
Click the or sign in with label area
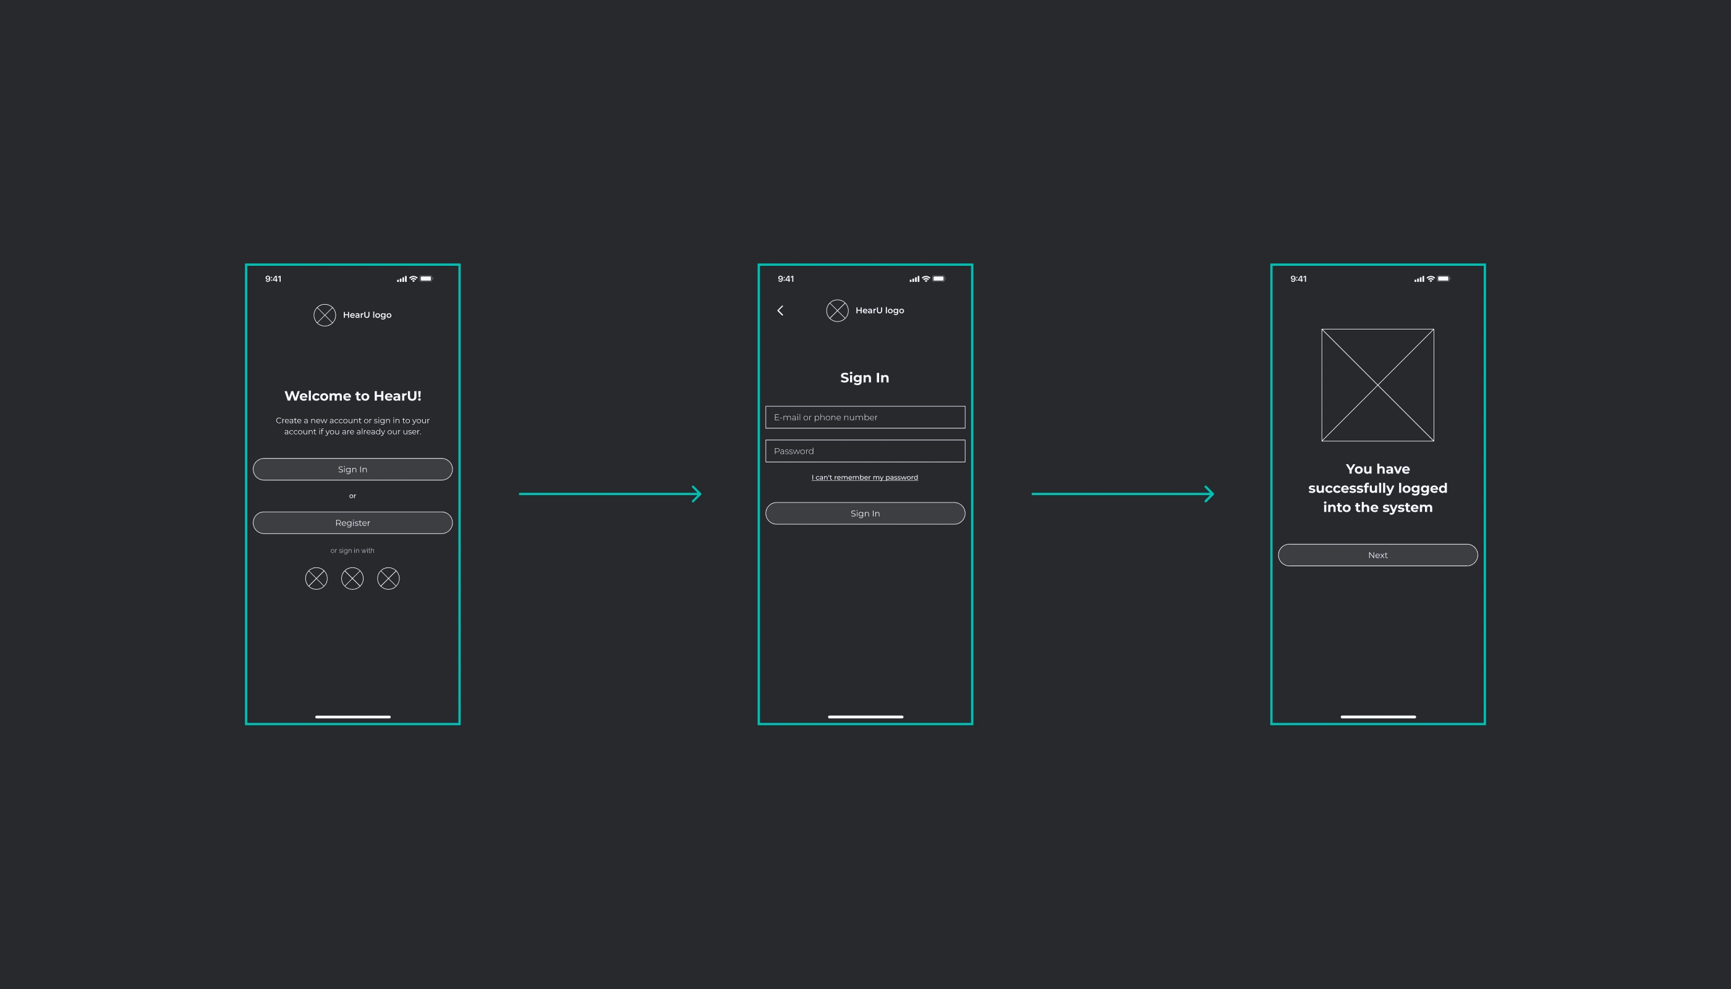[352, 549]
